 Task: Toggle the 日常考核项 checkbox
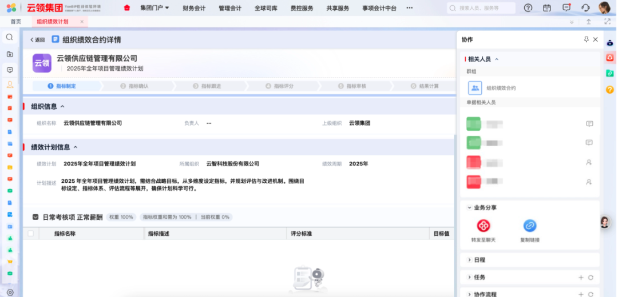pos(35,217)
